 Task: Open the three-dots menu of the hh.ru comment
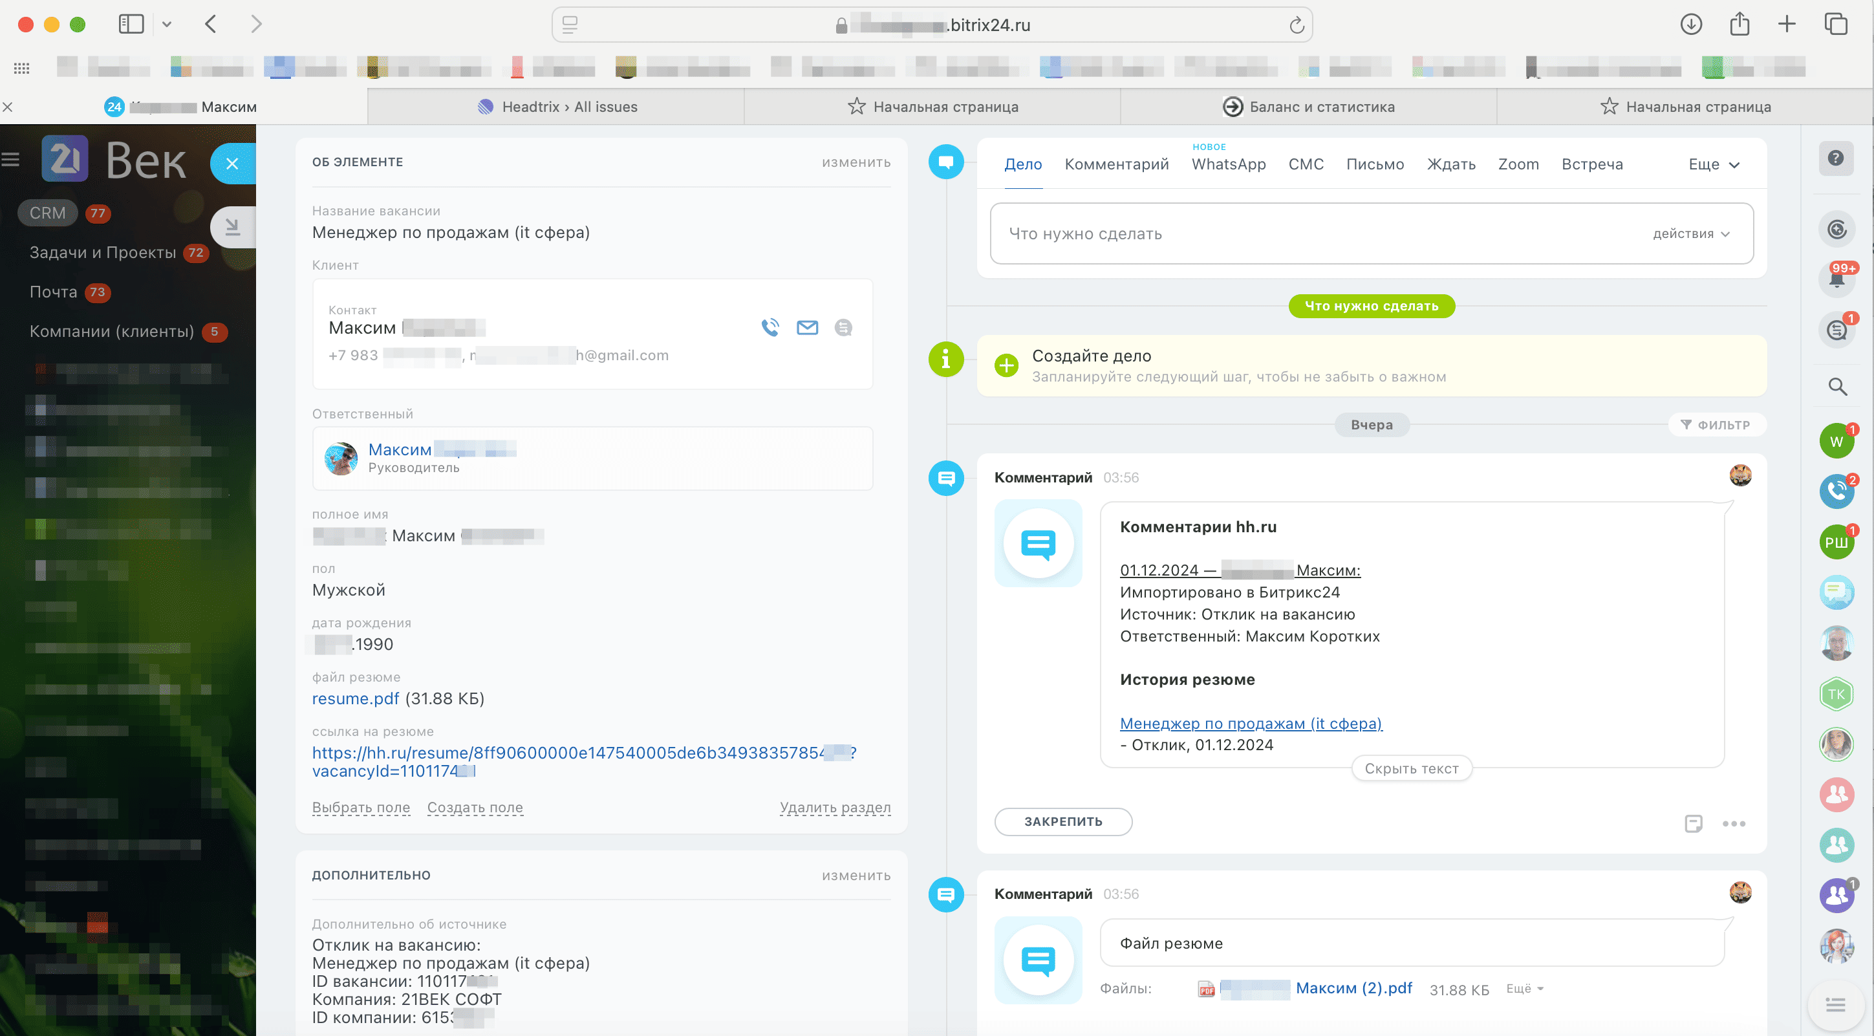click(x=1734, y=824)
